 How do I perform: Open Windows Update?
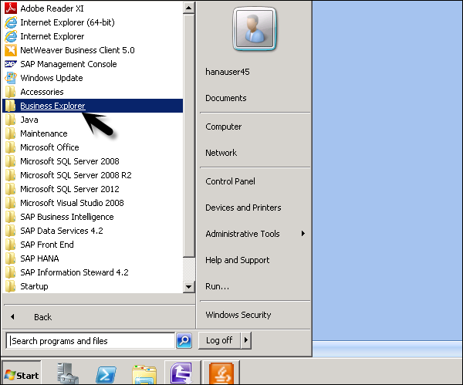51,78
